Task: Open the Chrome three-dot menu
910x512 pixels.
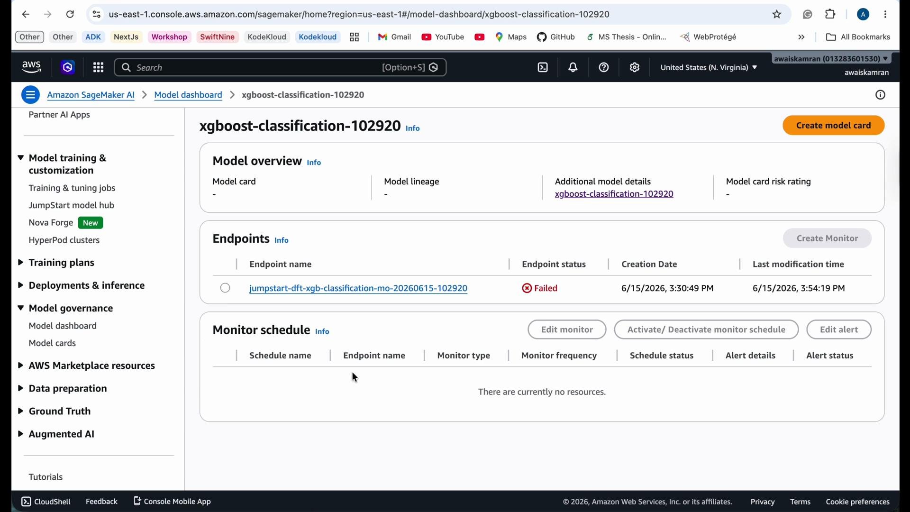Action: coord(886,15)
